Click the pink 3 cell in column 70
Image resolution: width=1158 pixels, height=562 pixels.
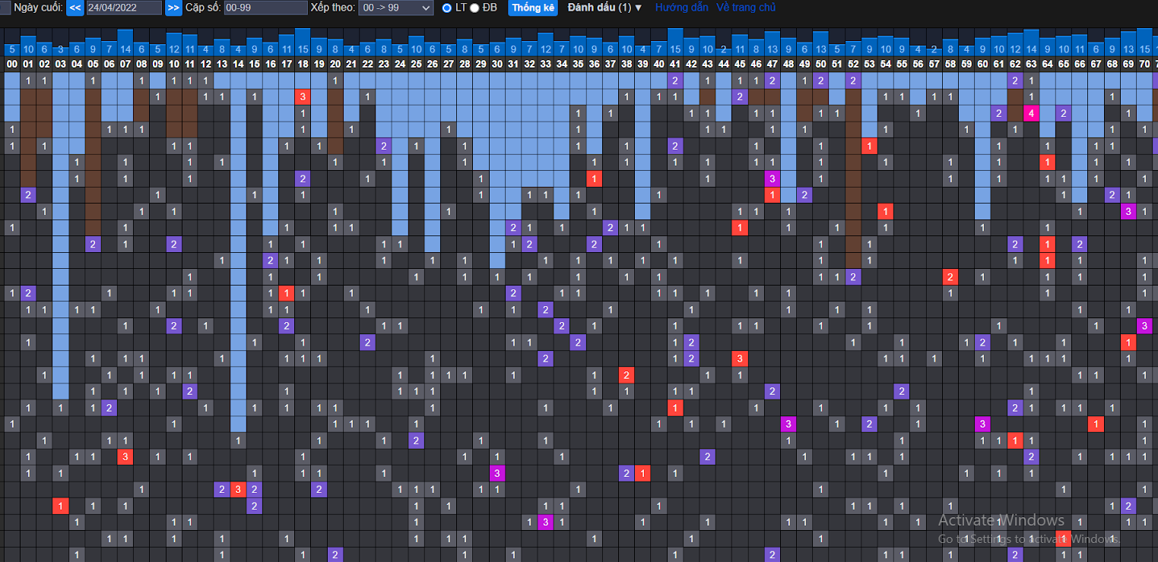pyautogui.click(x=1144, y=325)
